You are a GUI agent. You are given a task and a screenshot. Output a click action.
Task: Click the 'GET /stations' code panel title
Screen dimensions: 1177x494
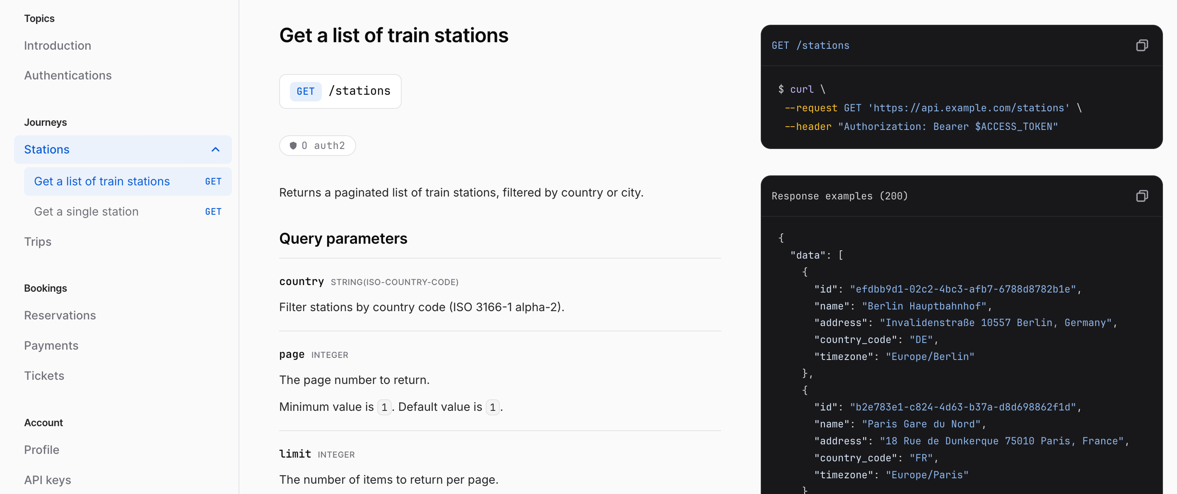pos(810,45)
